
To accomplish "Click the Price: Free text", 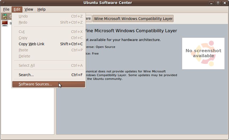I will pos(92,53).
